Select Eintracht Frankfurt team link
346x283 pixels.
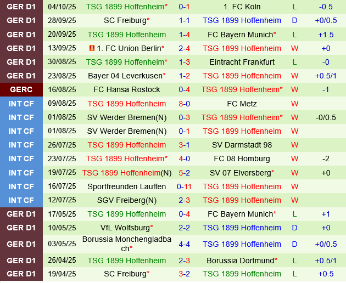point(242,62)
